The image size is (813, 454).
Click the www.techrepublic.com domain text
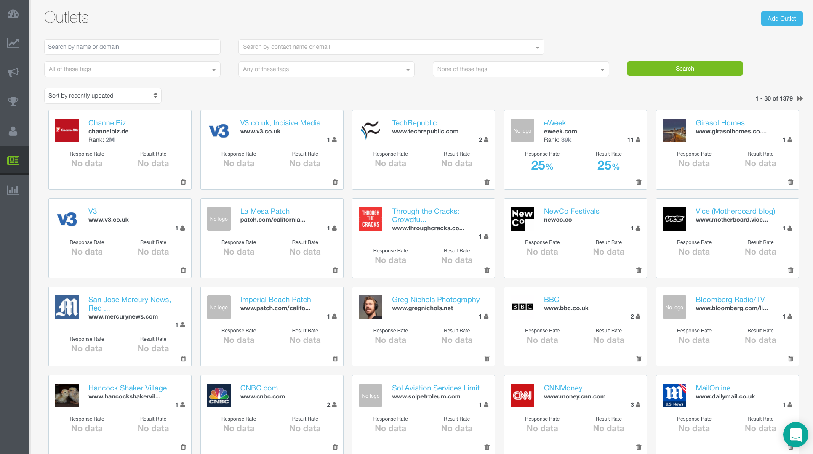(x=425, y=131)
